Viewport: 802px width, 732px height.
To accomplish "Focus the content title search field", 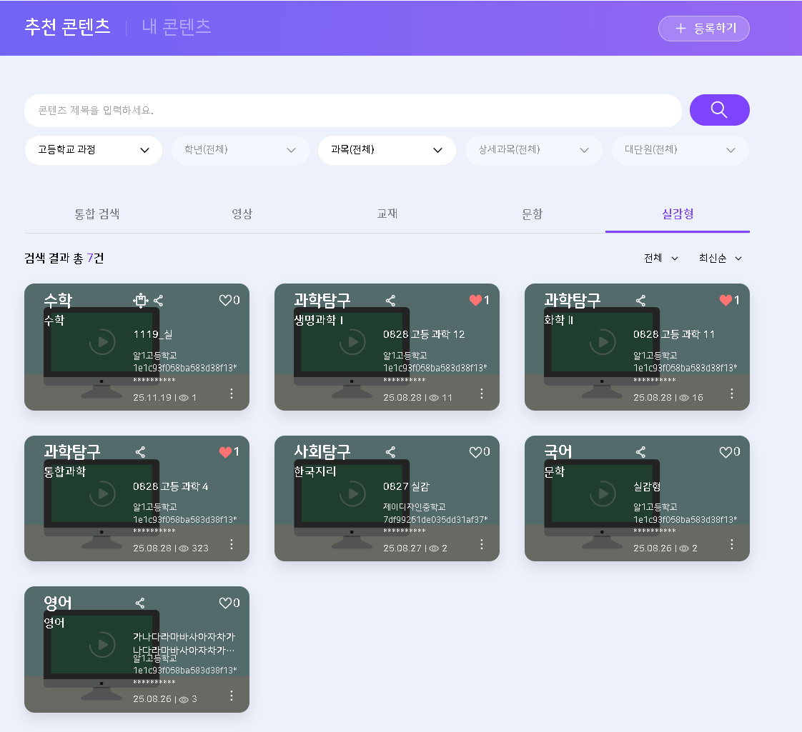I will (352, 111).
